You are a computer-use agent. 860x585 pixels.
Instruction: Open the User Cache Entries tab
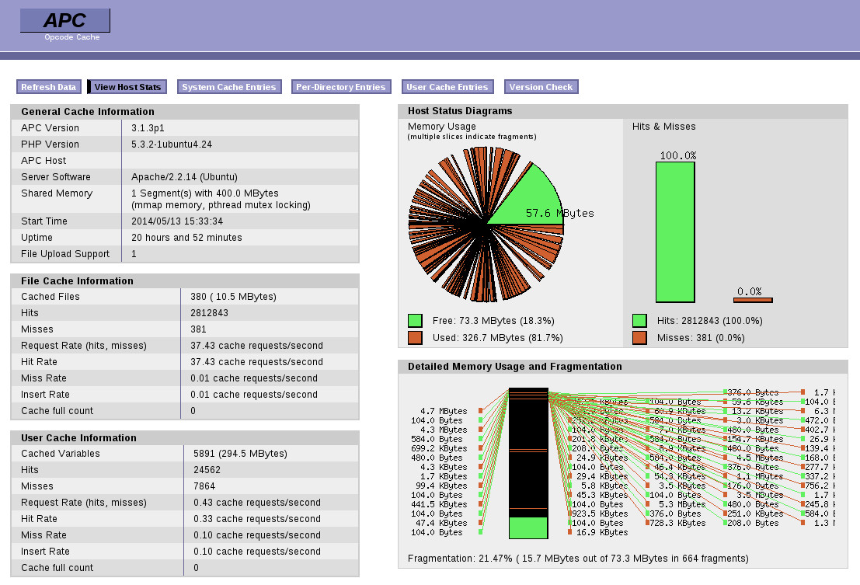[x=447, y=87]
